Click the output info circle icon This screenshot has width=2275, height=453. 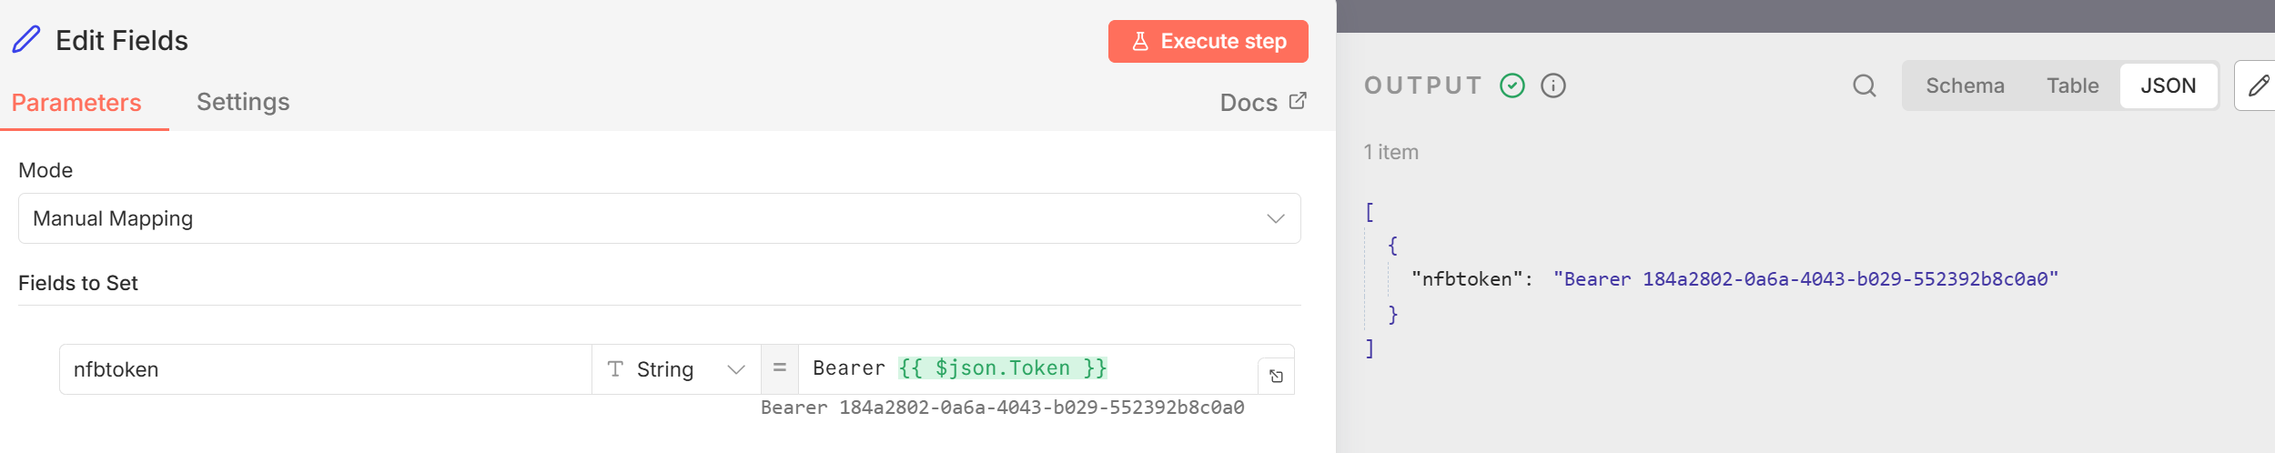click(1552, 86)
